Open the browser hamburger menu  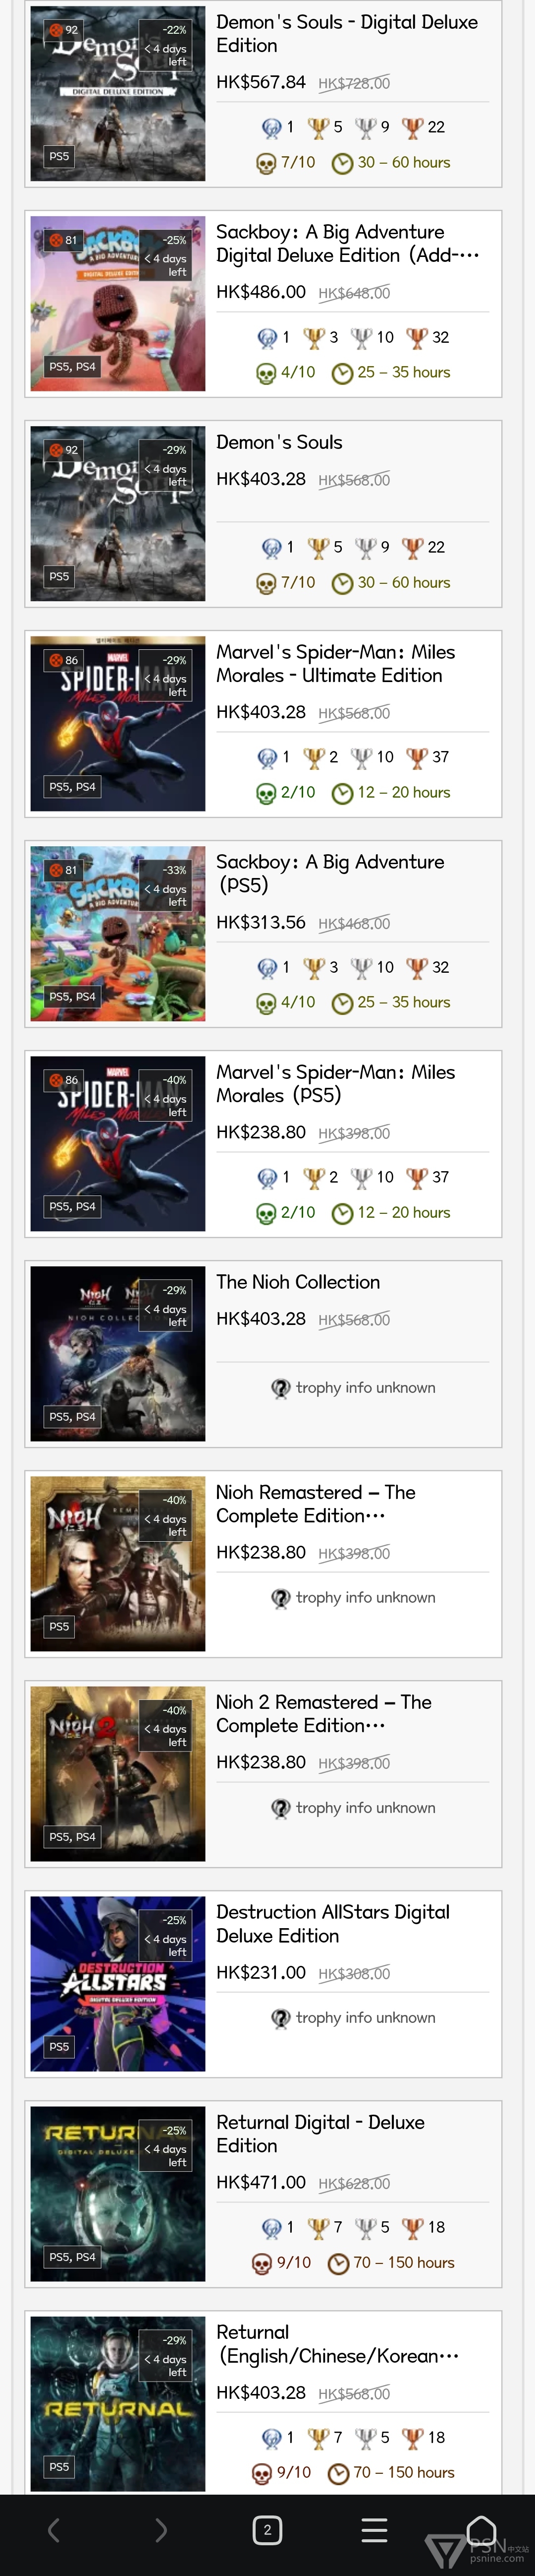374,2530
